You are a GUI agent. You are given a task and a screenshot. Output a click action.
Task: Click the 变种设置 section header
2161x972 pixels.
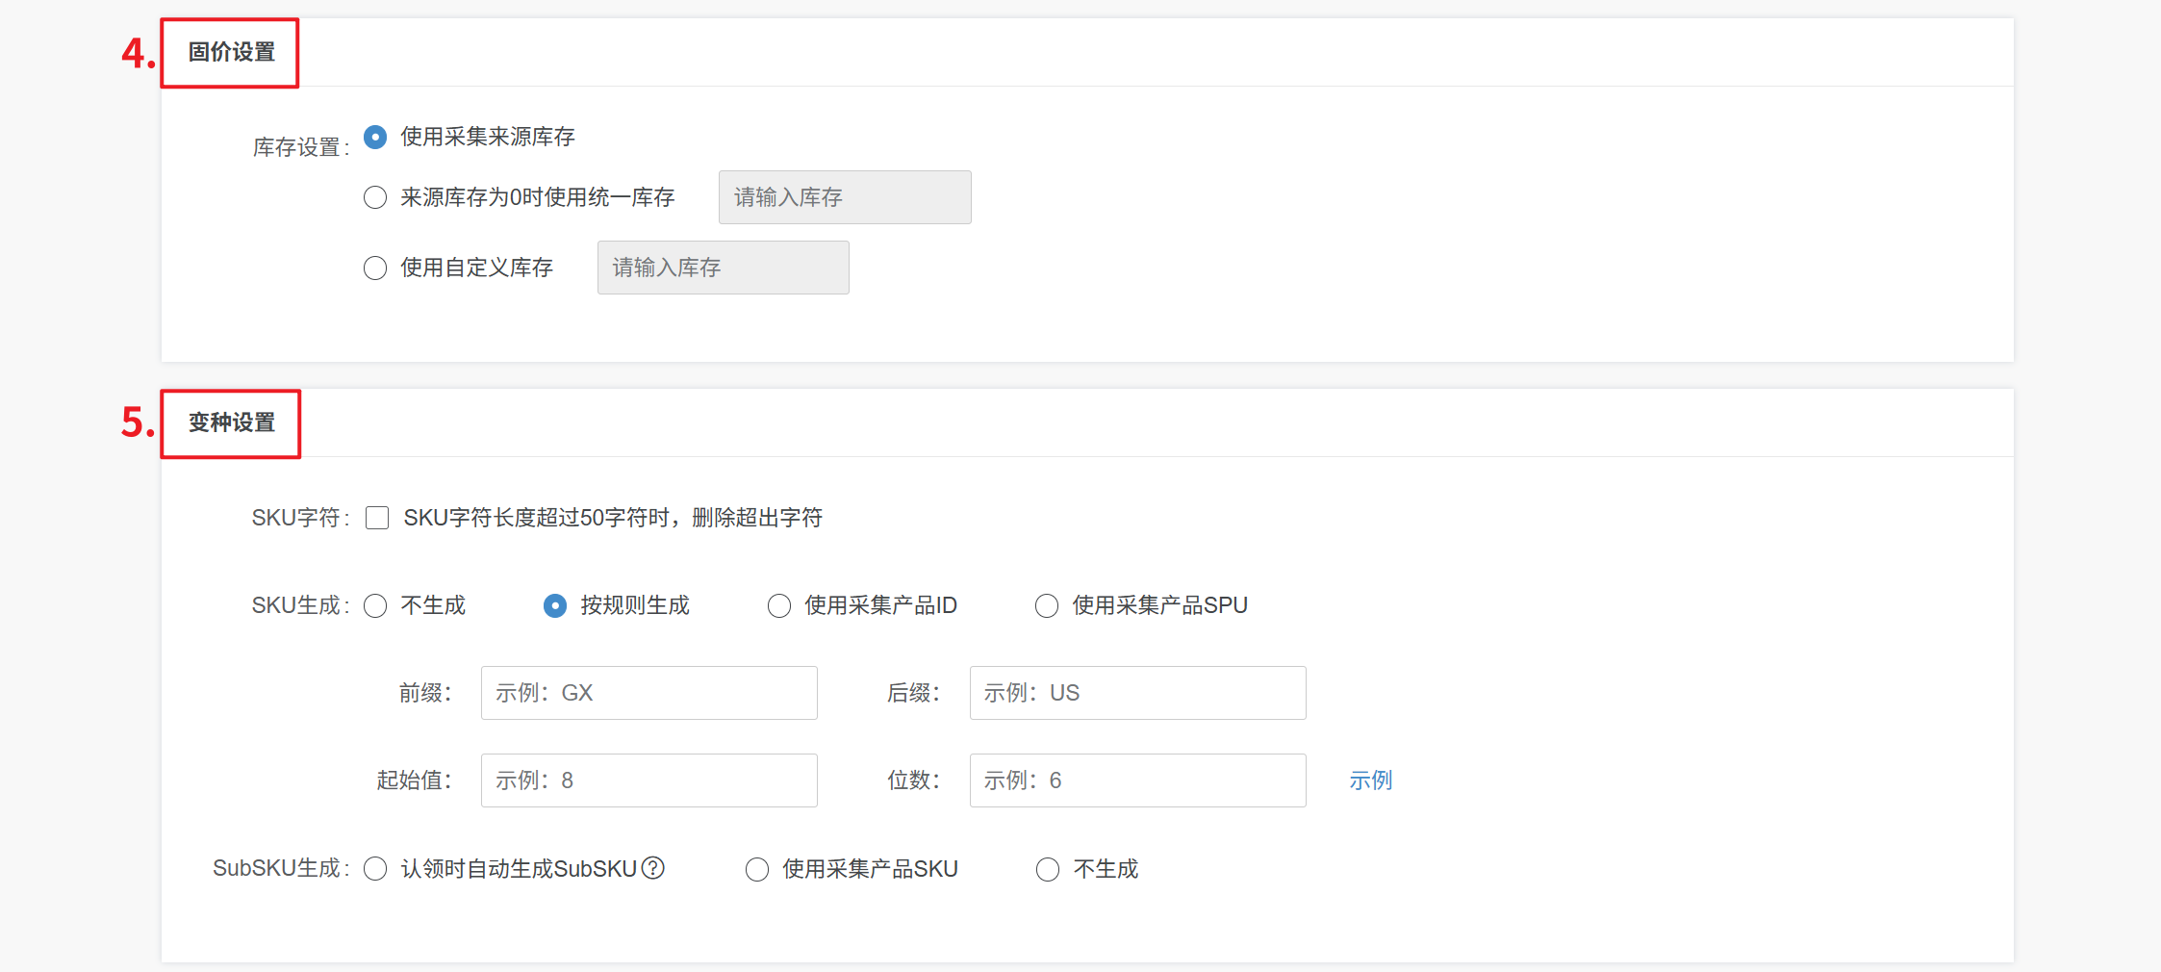[x=231, y=422]
